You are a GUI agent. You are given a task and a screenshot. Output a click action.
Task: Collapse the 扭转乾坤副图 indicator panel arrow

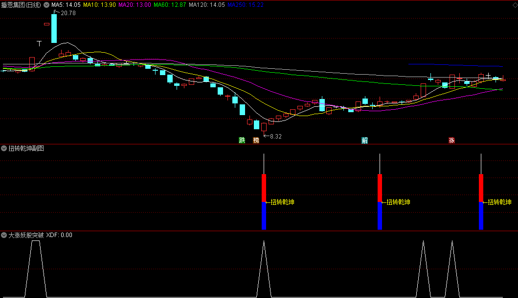[x=4, y=148]
